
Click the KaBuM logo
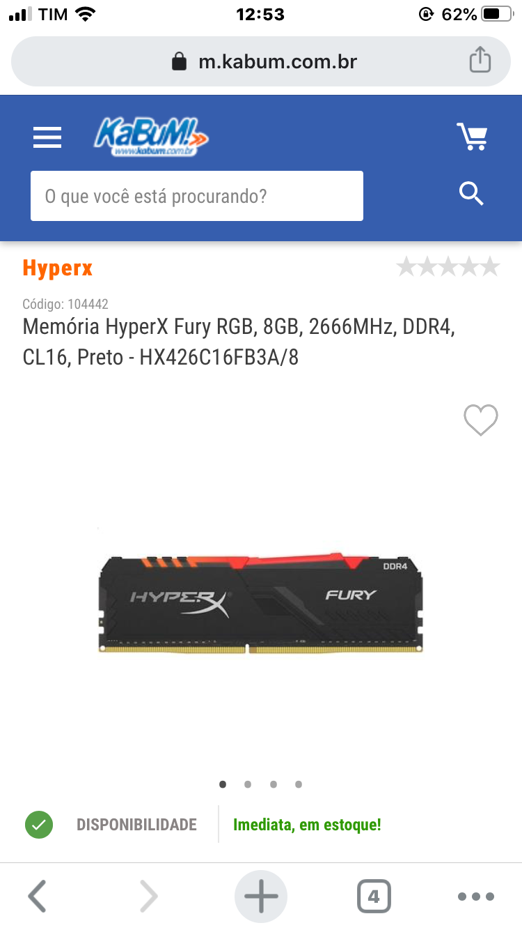pos(151,136)
